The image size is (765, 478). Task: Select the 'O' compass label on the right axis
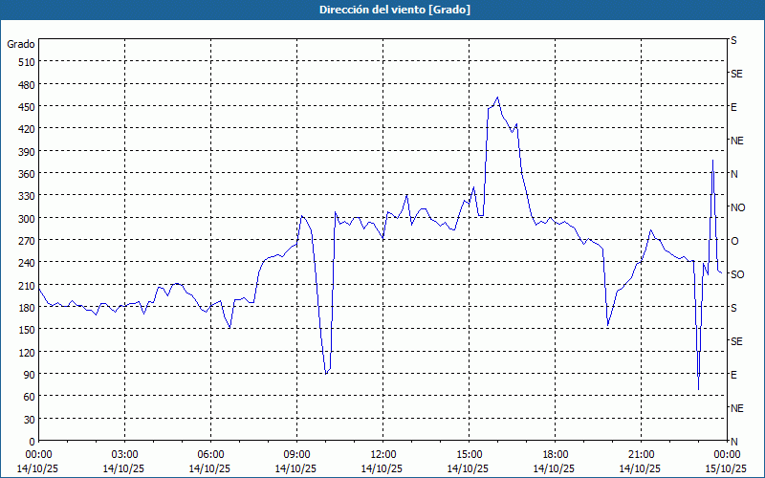coord(734,241)
